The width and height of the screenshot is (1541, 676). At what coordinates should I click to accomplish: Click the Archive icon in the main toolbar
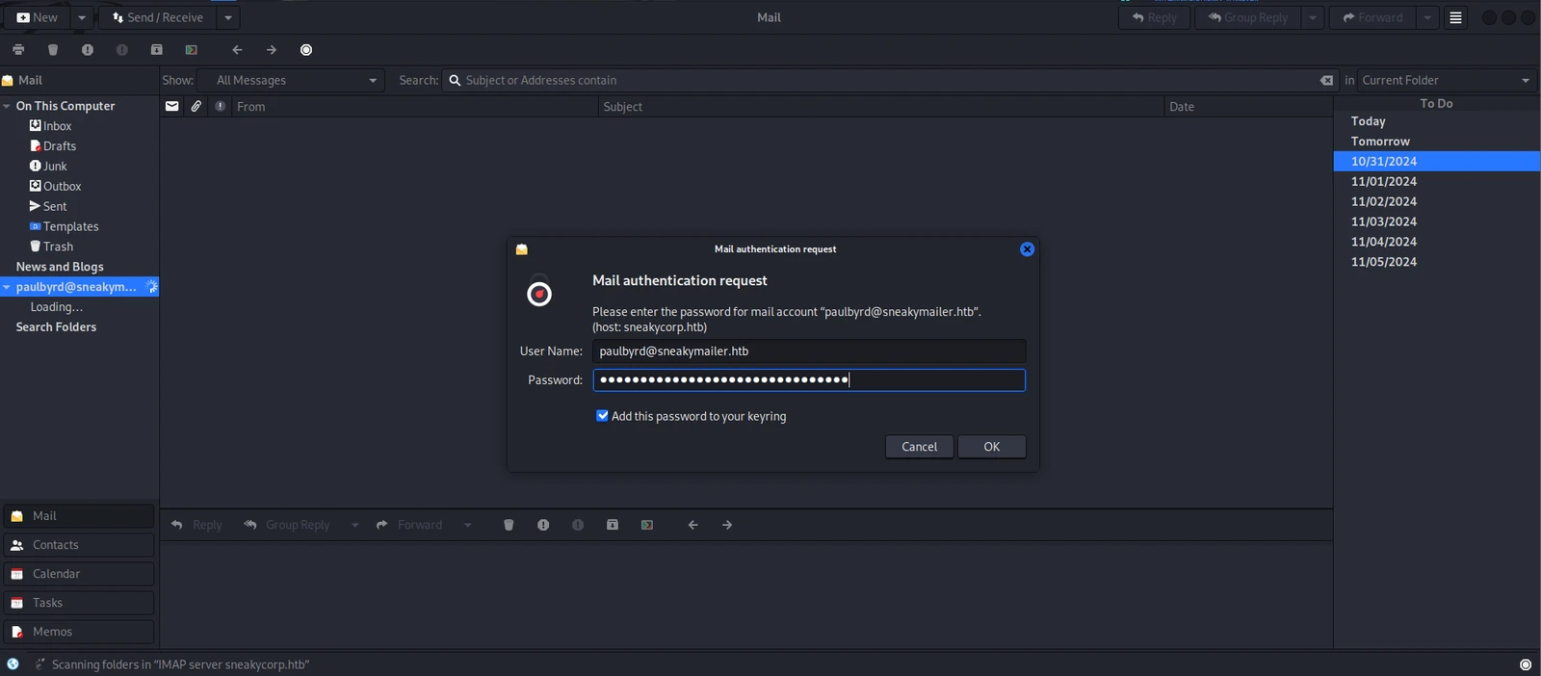tap(157, 50)
